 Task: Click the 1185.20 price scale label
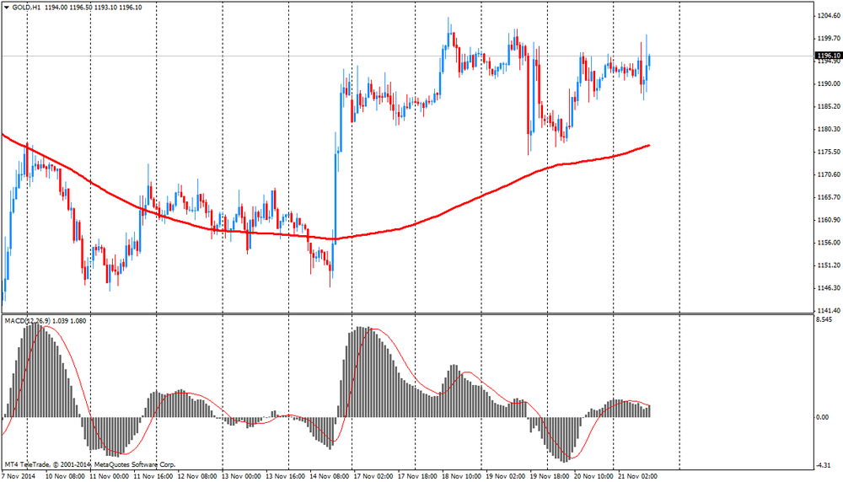(829, 106)
